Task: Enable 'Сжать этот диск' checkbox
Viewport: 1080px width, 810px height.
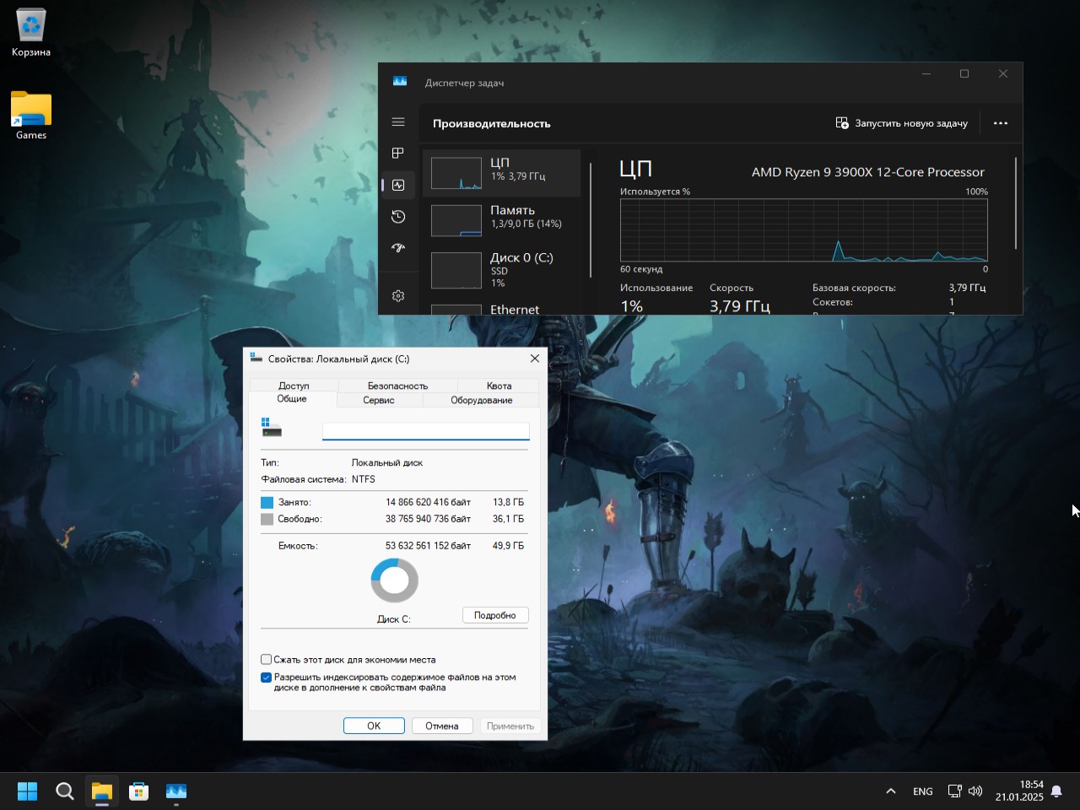Action: [x=267, y=660]
